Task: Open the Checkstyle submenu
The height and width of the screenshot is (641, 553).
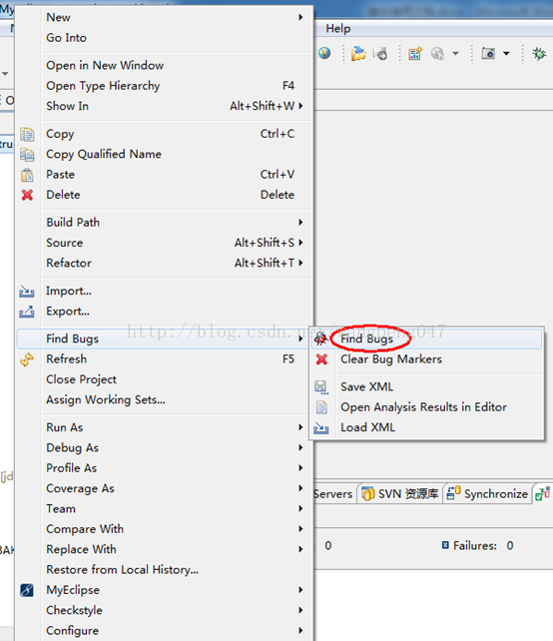Action: (165, 610)
